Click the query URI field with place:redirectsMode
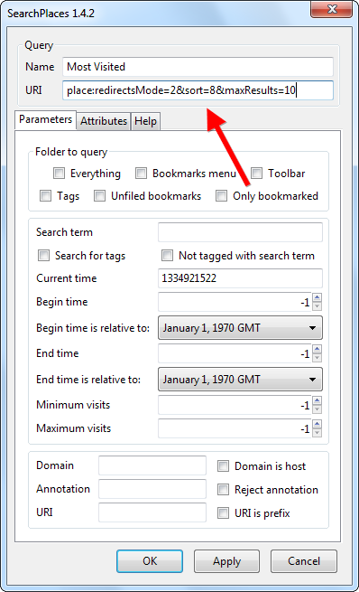This screenshot has height=592, width=359. (198, 90)
